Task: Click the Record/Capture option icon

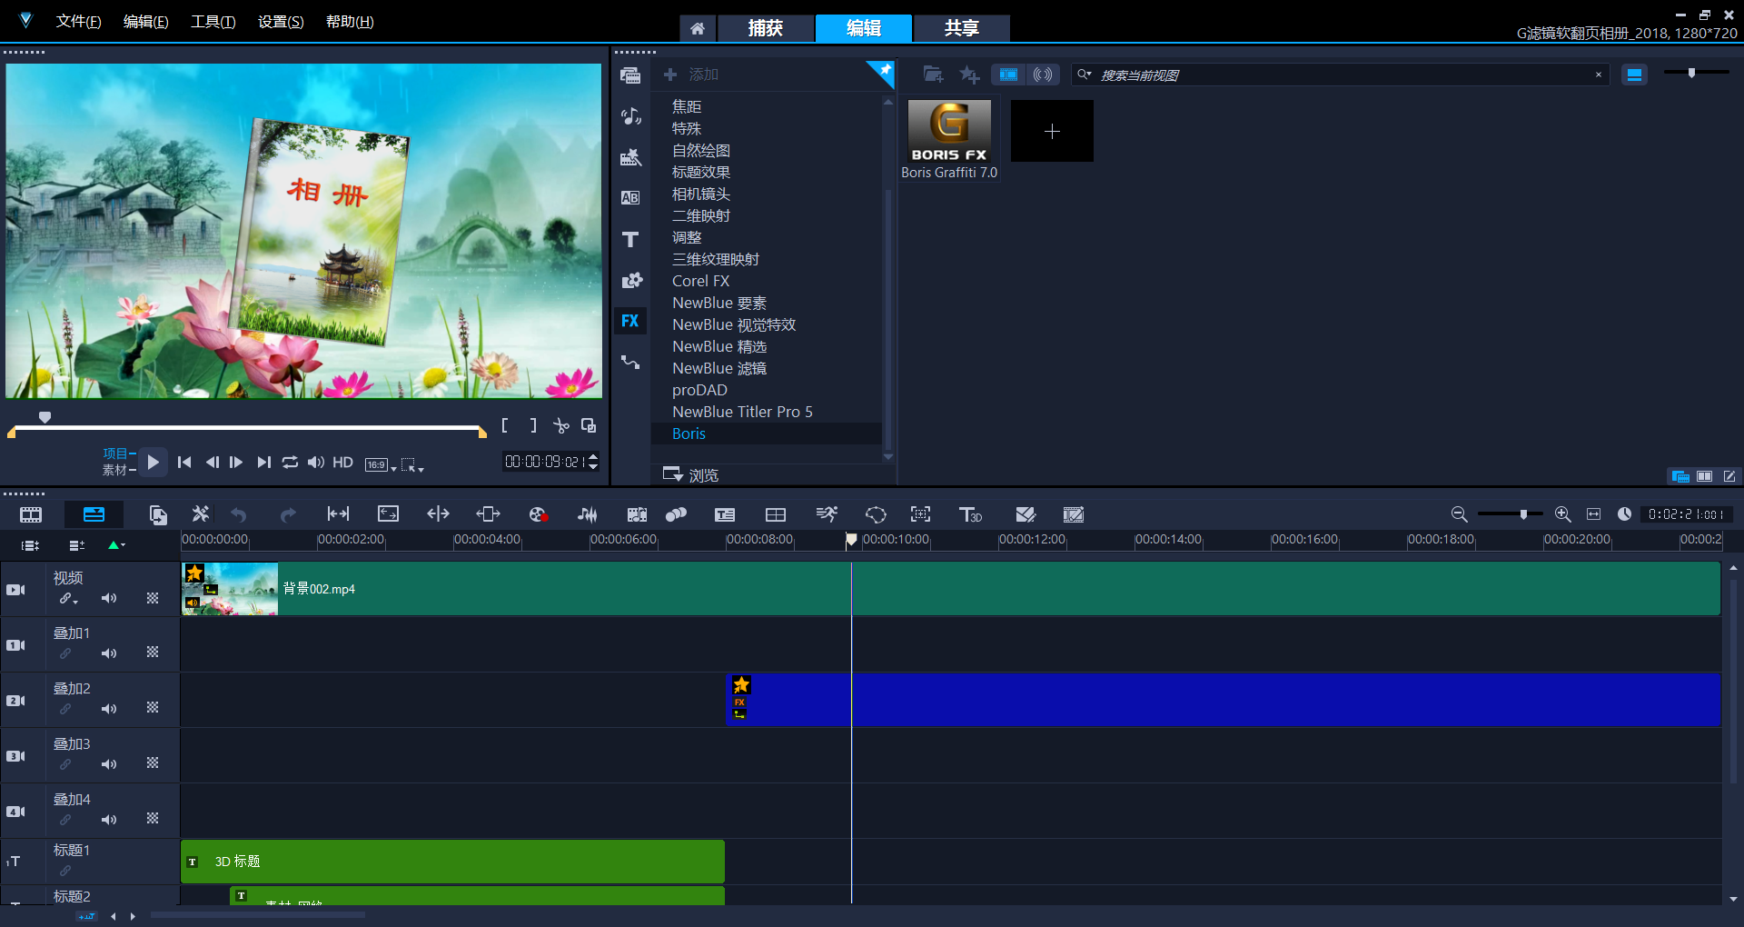Action: click(x=538, y=514)
